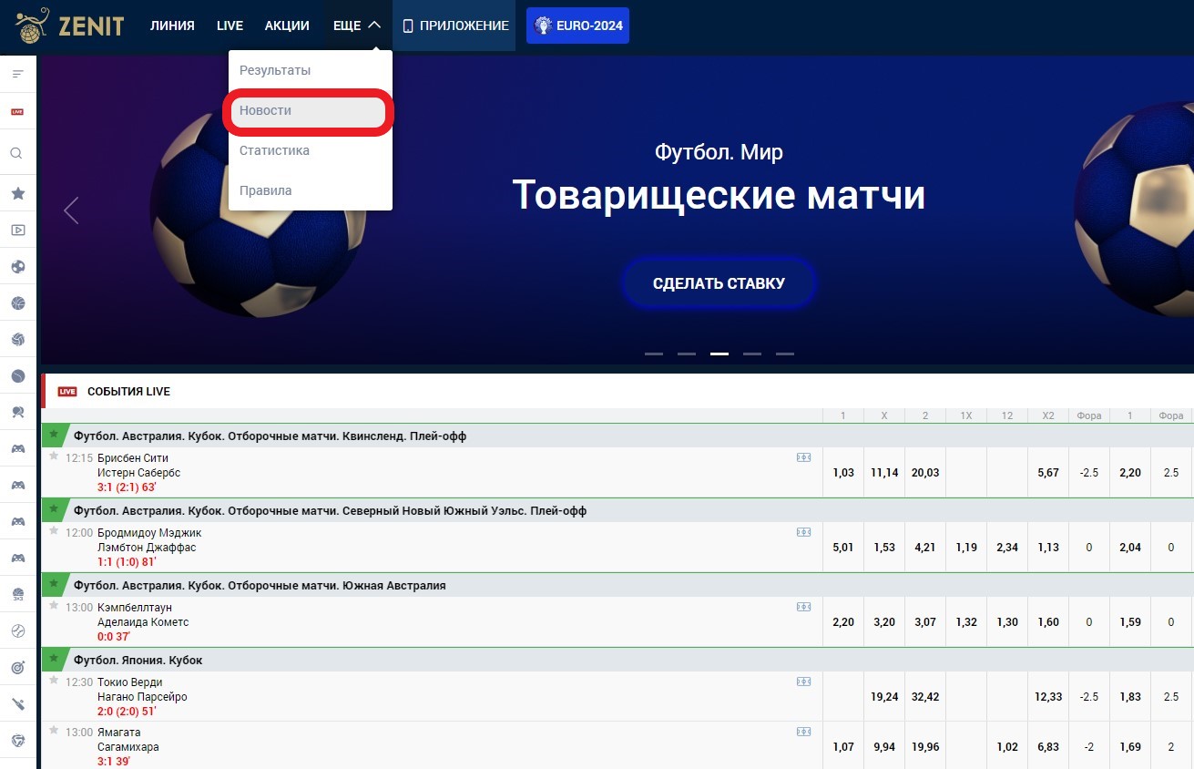Viewport: 1194px width, 769px height.
Task: Click the СДЕЛАТЬ СТАВКУ button
Action: pos(719,283)
